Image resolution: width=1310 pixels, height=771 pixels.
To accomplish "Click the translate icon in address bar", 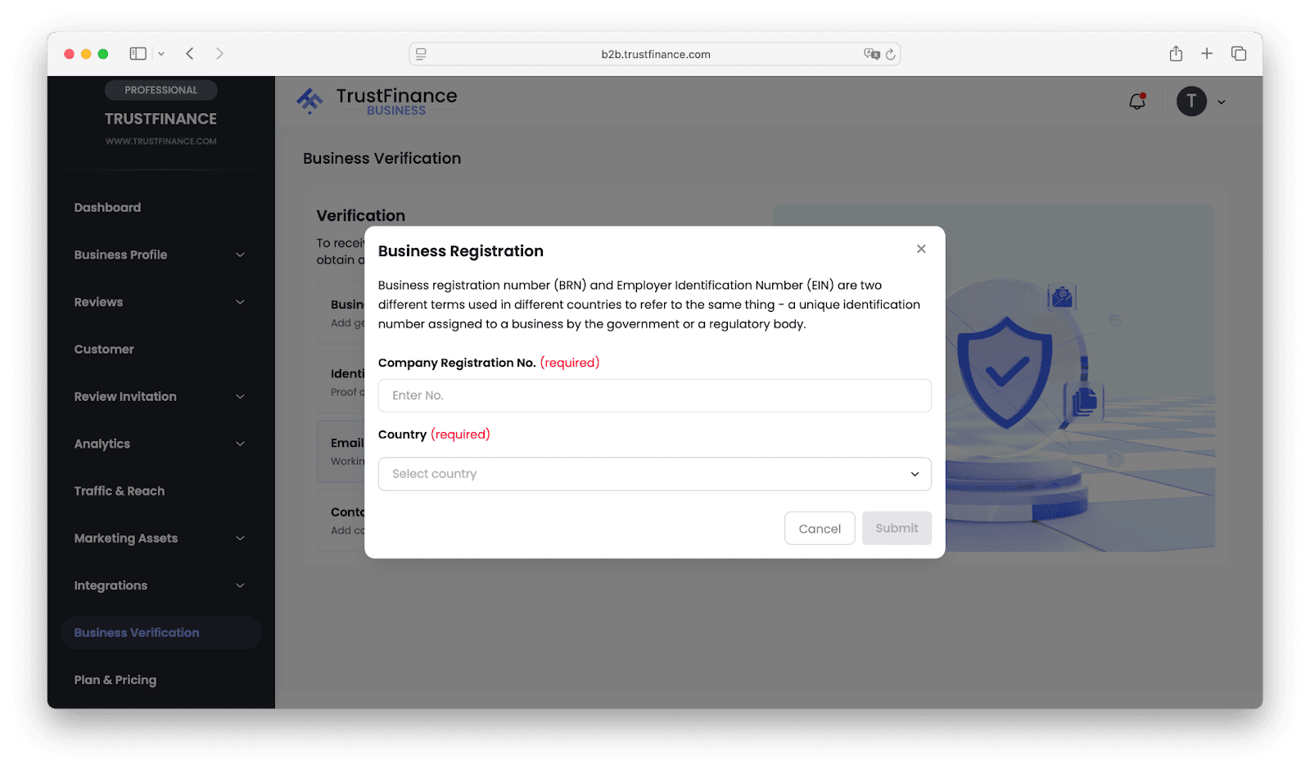I will (871, 55).
